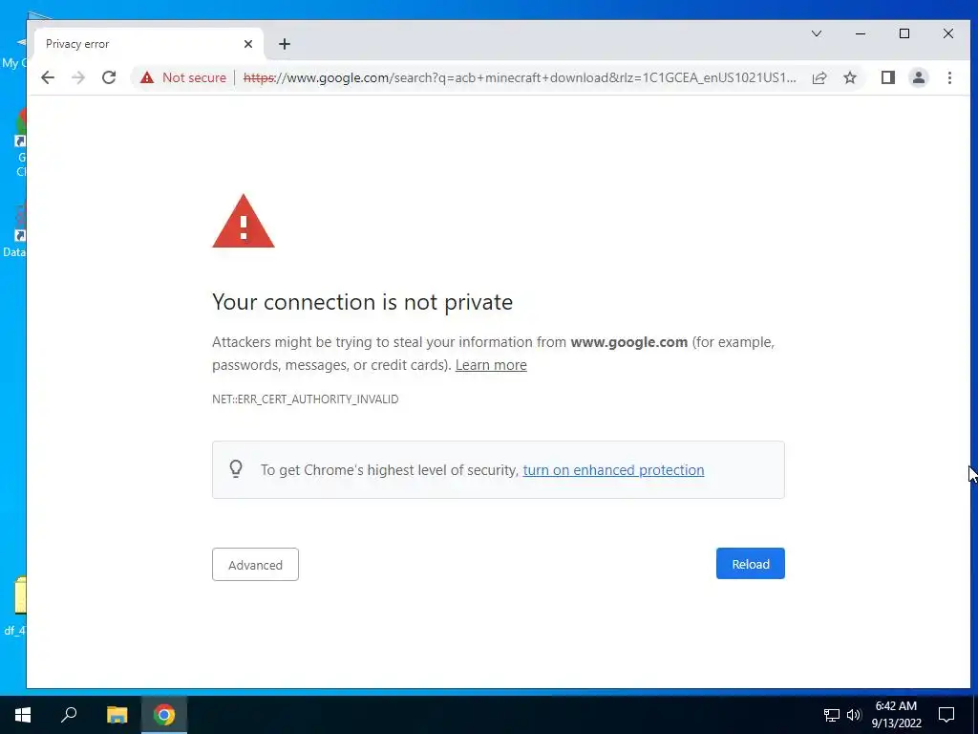Open the Windows Start menu
Viewport: 978px width, 734px height.
pyautogui.click(x=23, y=715)
